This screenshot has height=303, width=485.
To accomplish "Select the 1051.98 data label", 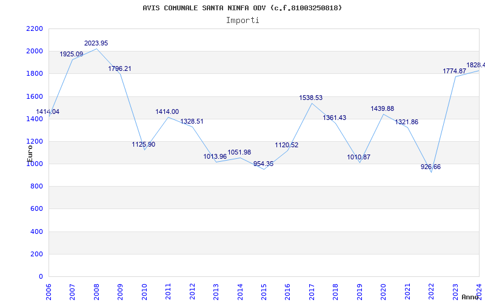I will (239, 153).
